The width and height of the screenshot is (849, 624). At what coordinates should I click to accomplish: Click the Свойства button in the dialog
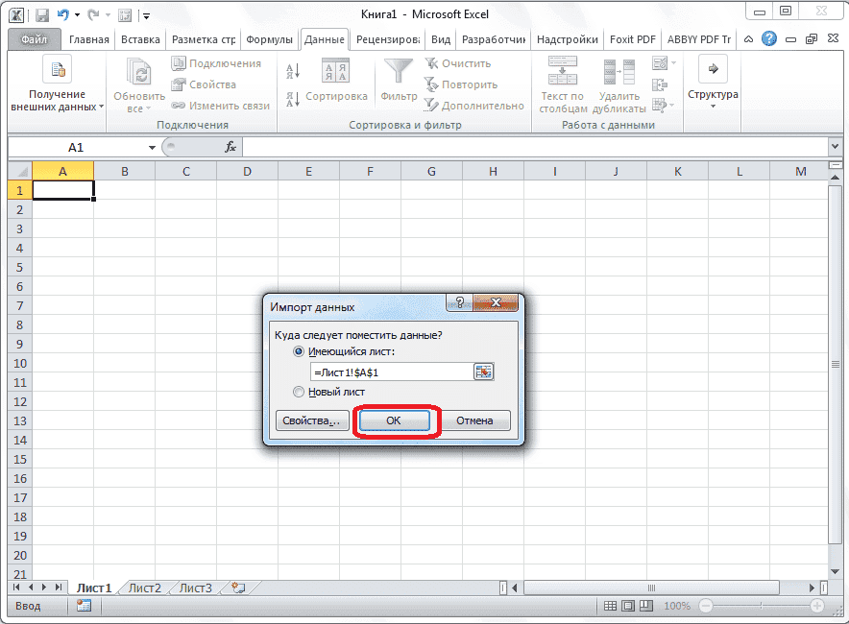tap(311, 420)
